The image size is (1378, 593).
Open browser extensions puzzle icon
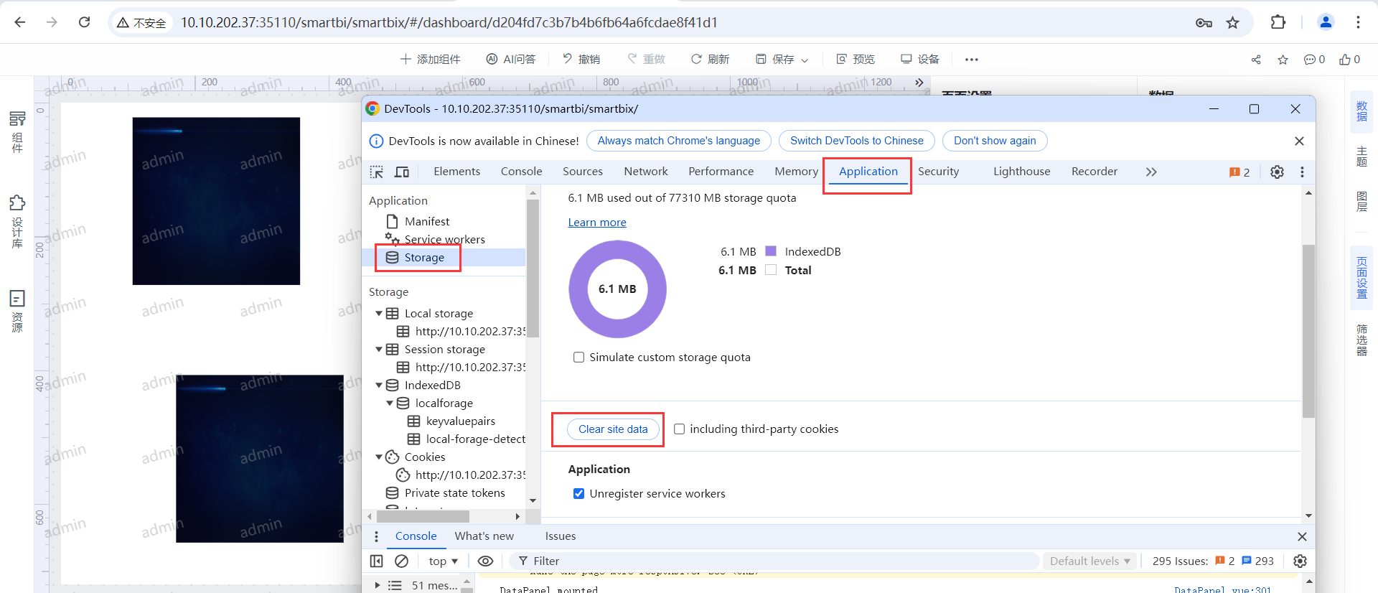coord(1278,22)
